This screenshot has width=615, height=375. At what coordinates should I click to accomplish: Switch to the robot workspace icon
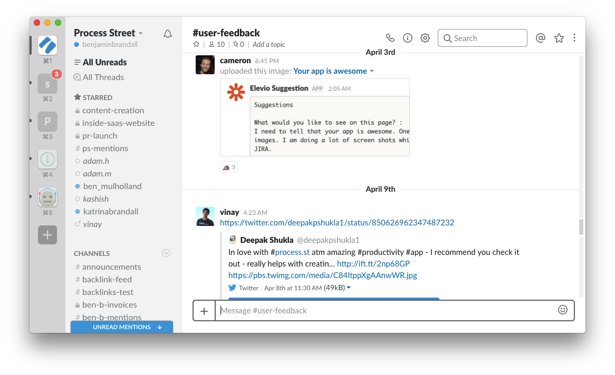(47, 197)
